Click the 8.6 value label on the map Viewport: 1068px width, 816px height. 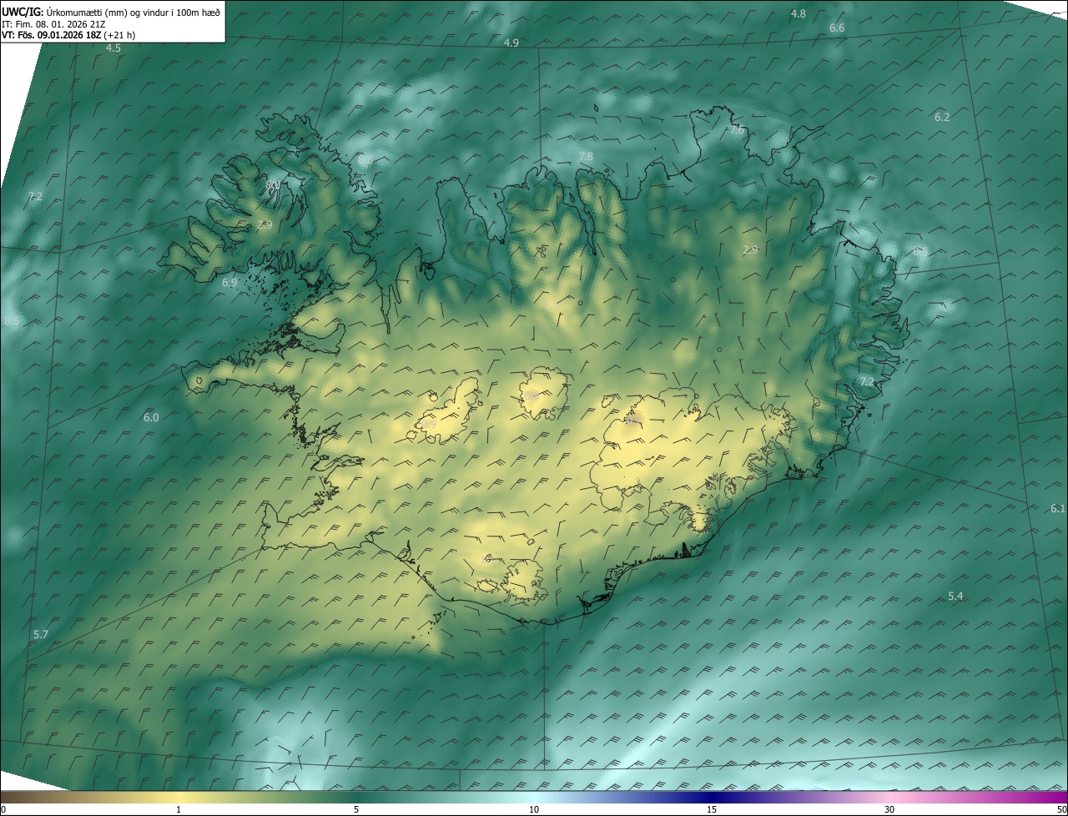coord(365,161)
